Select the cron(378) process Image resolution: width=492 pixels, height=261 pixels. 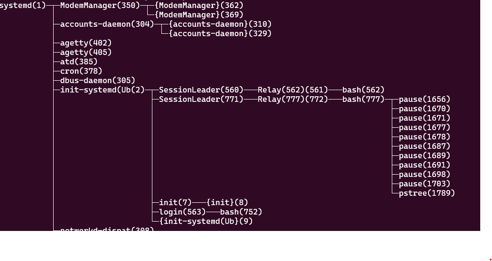pos(81,71)
